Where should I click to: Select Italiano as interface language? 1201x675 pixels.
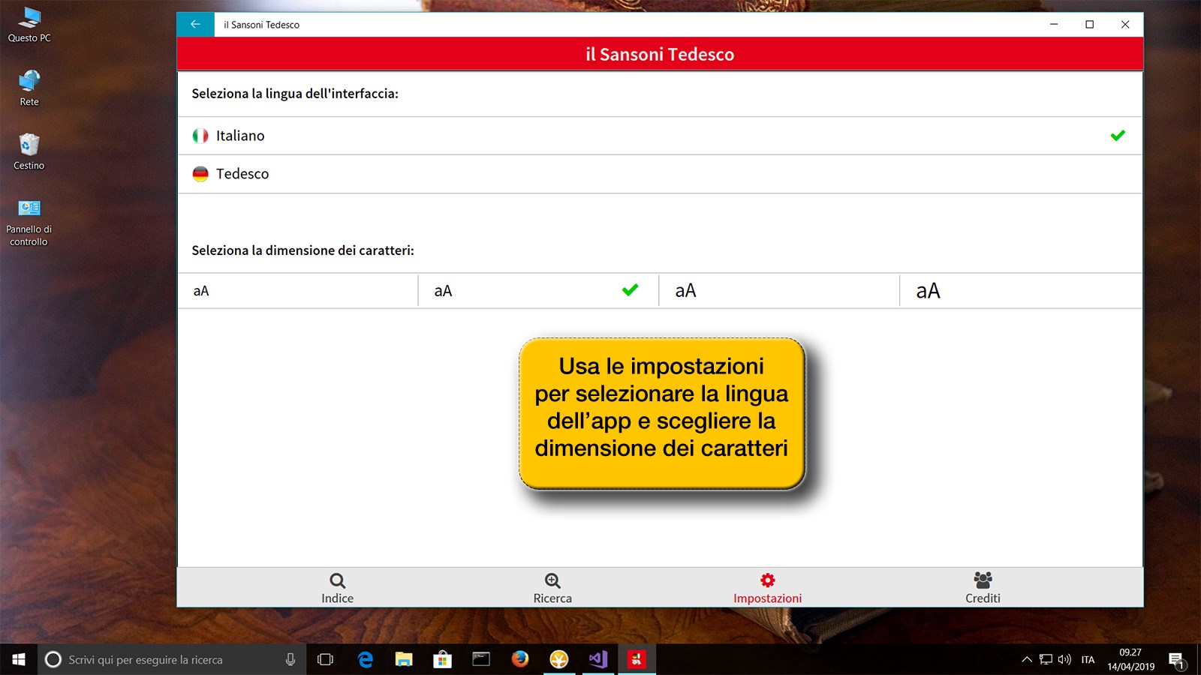(x=660, y=136)
